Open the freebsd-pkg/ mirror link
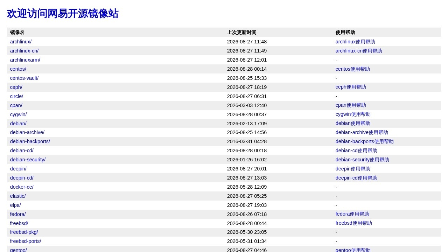The width and height of the screenshot is (448, 252). click(24, 232)
